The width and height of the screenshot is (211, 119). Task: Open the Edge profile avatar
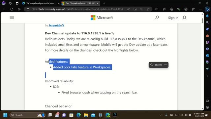4,3
